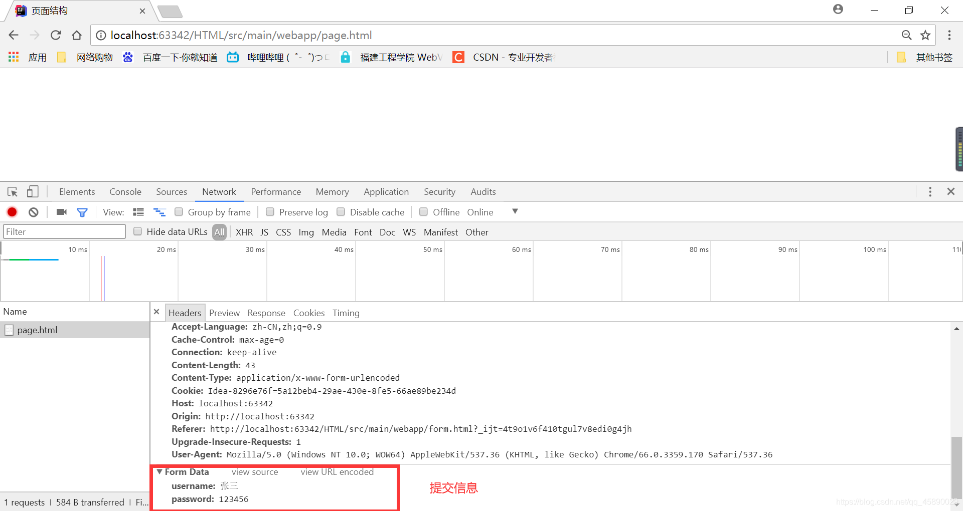Select the All request type filter
The image size is (963, 511).
(x=219, y=232)
